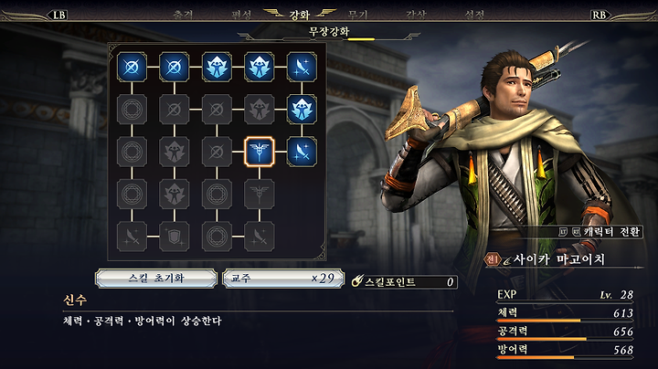Pick the sword skill node ending the top row

tap(302, 67)
